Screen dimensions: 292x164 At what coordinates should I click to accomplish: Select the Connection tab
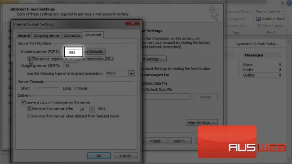72,35
